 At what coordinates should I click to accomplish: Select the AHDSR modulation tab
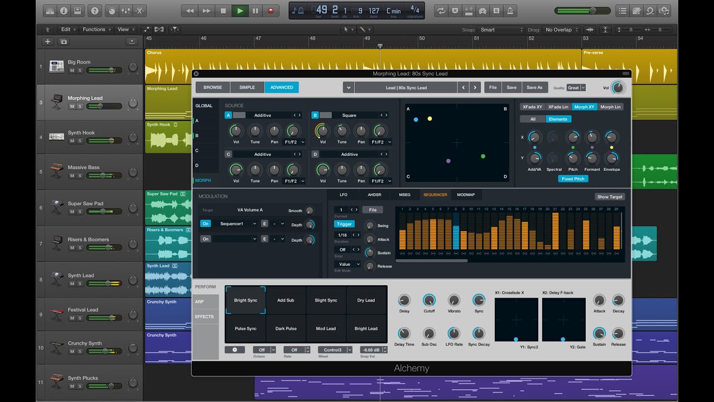pyautogui.click(x=374, y=195)
